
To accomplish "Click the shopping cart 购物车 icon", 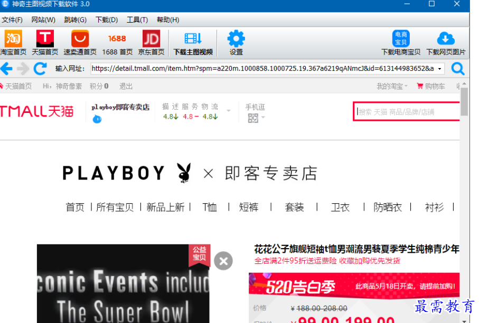I will pos(420,86).
